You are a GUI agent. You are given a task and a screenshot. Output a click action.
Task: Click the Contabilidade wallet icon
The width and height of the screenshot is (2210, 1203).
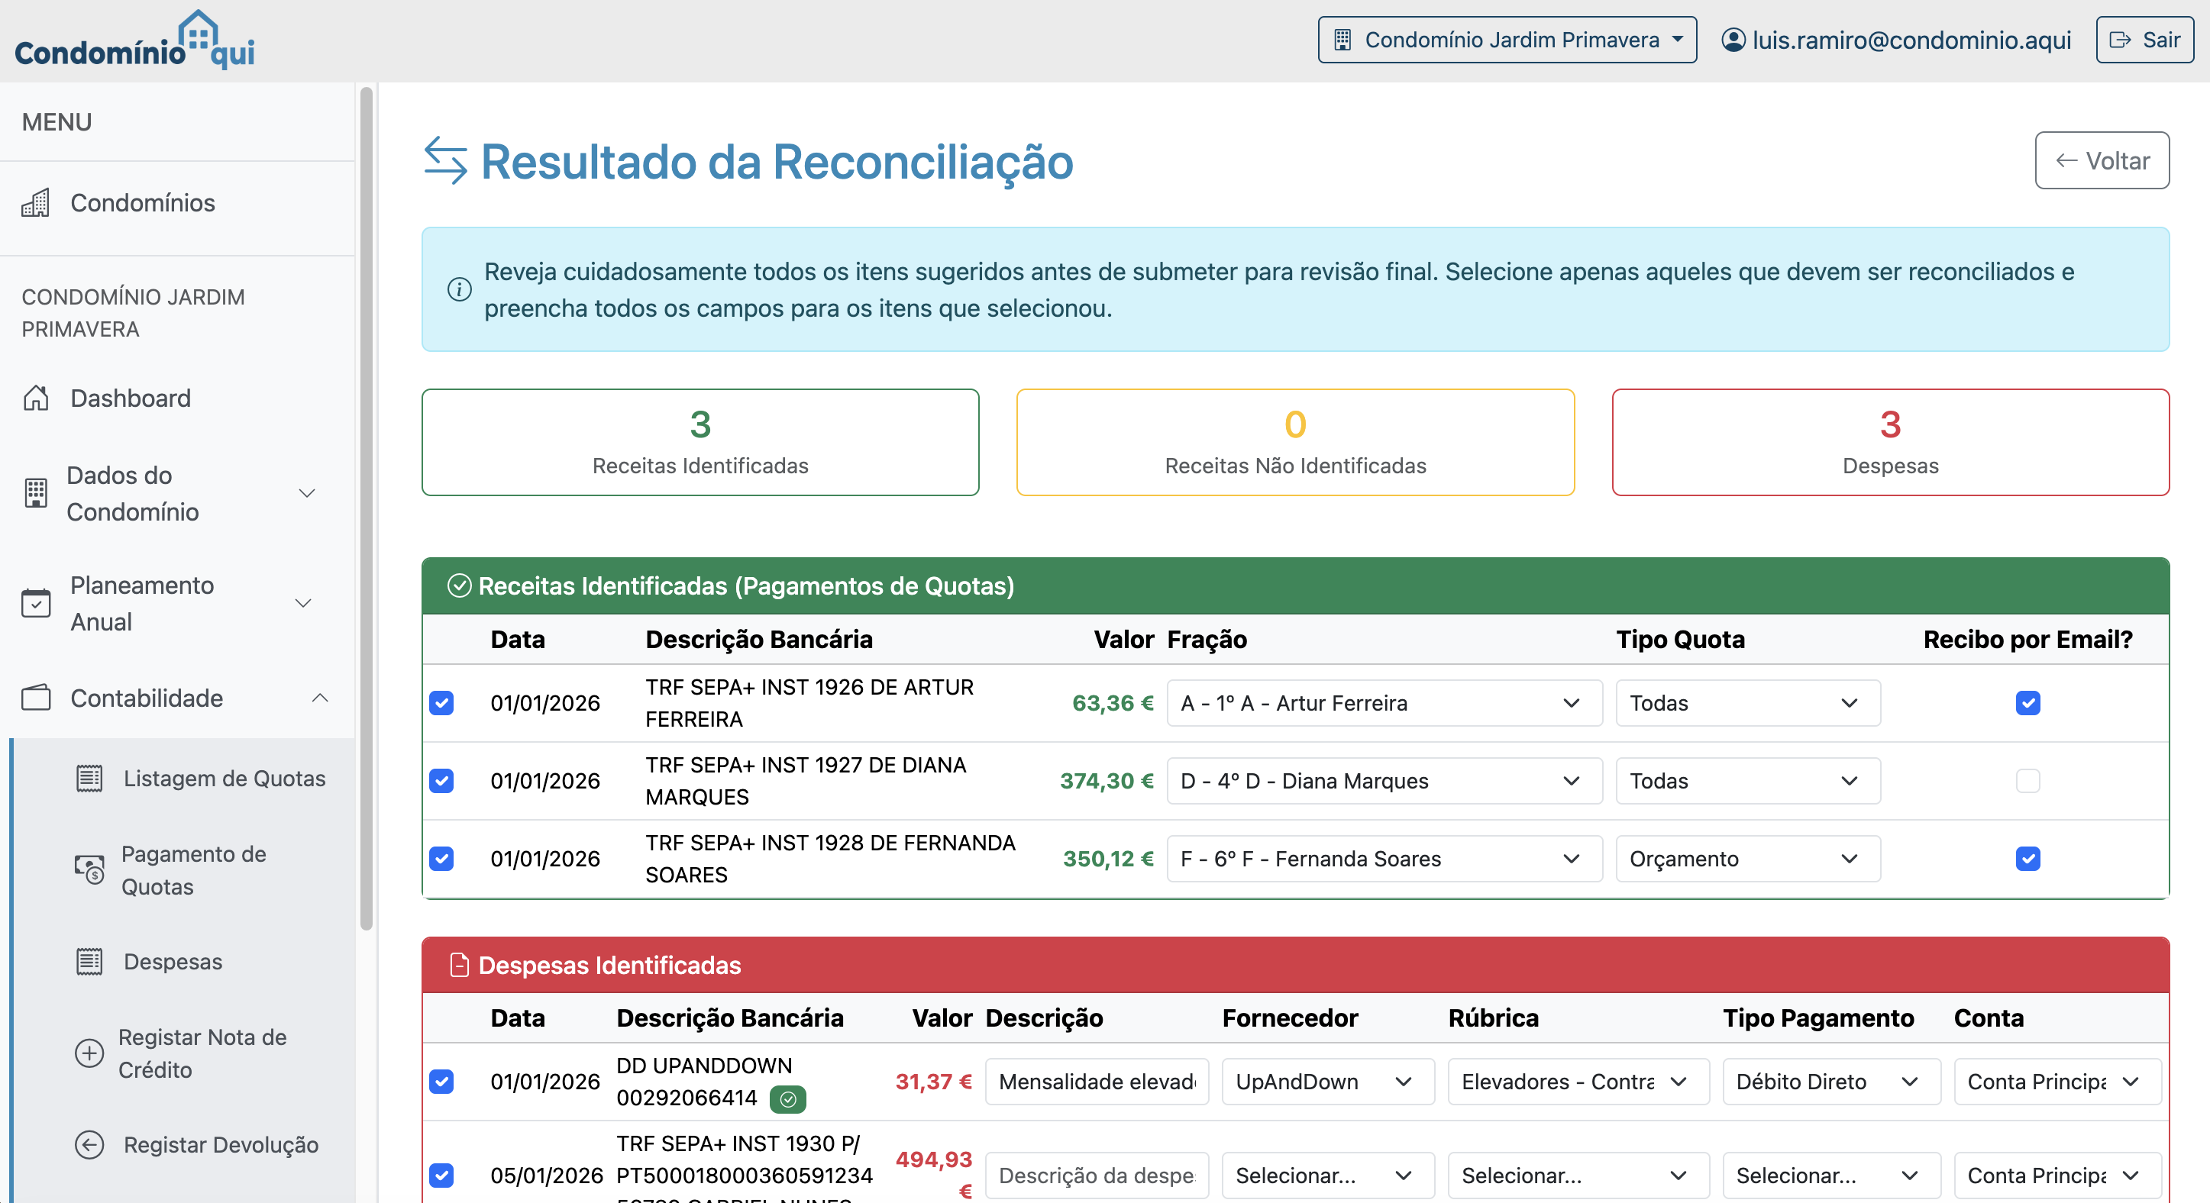coord(35,698)
